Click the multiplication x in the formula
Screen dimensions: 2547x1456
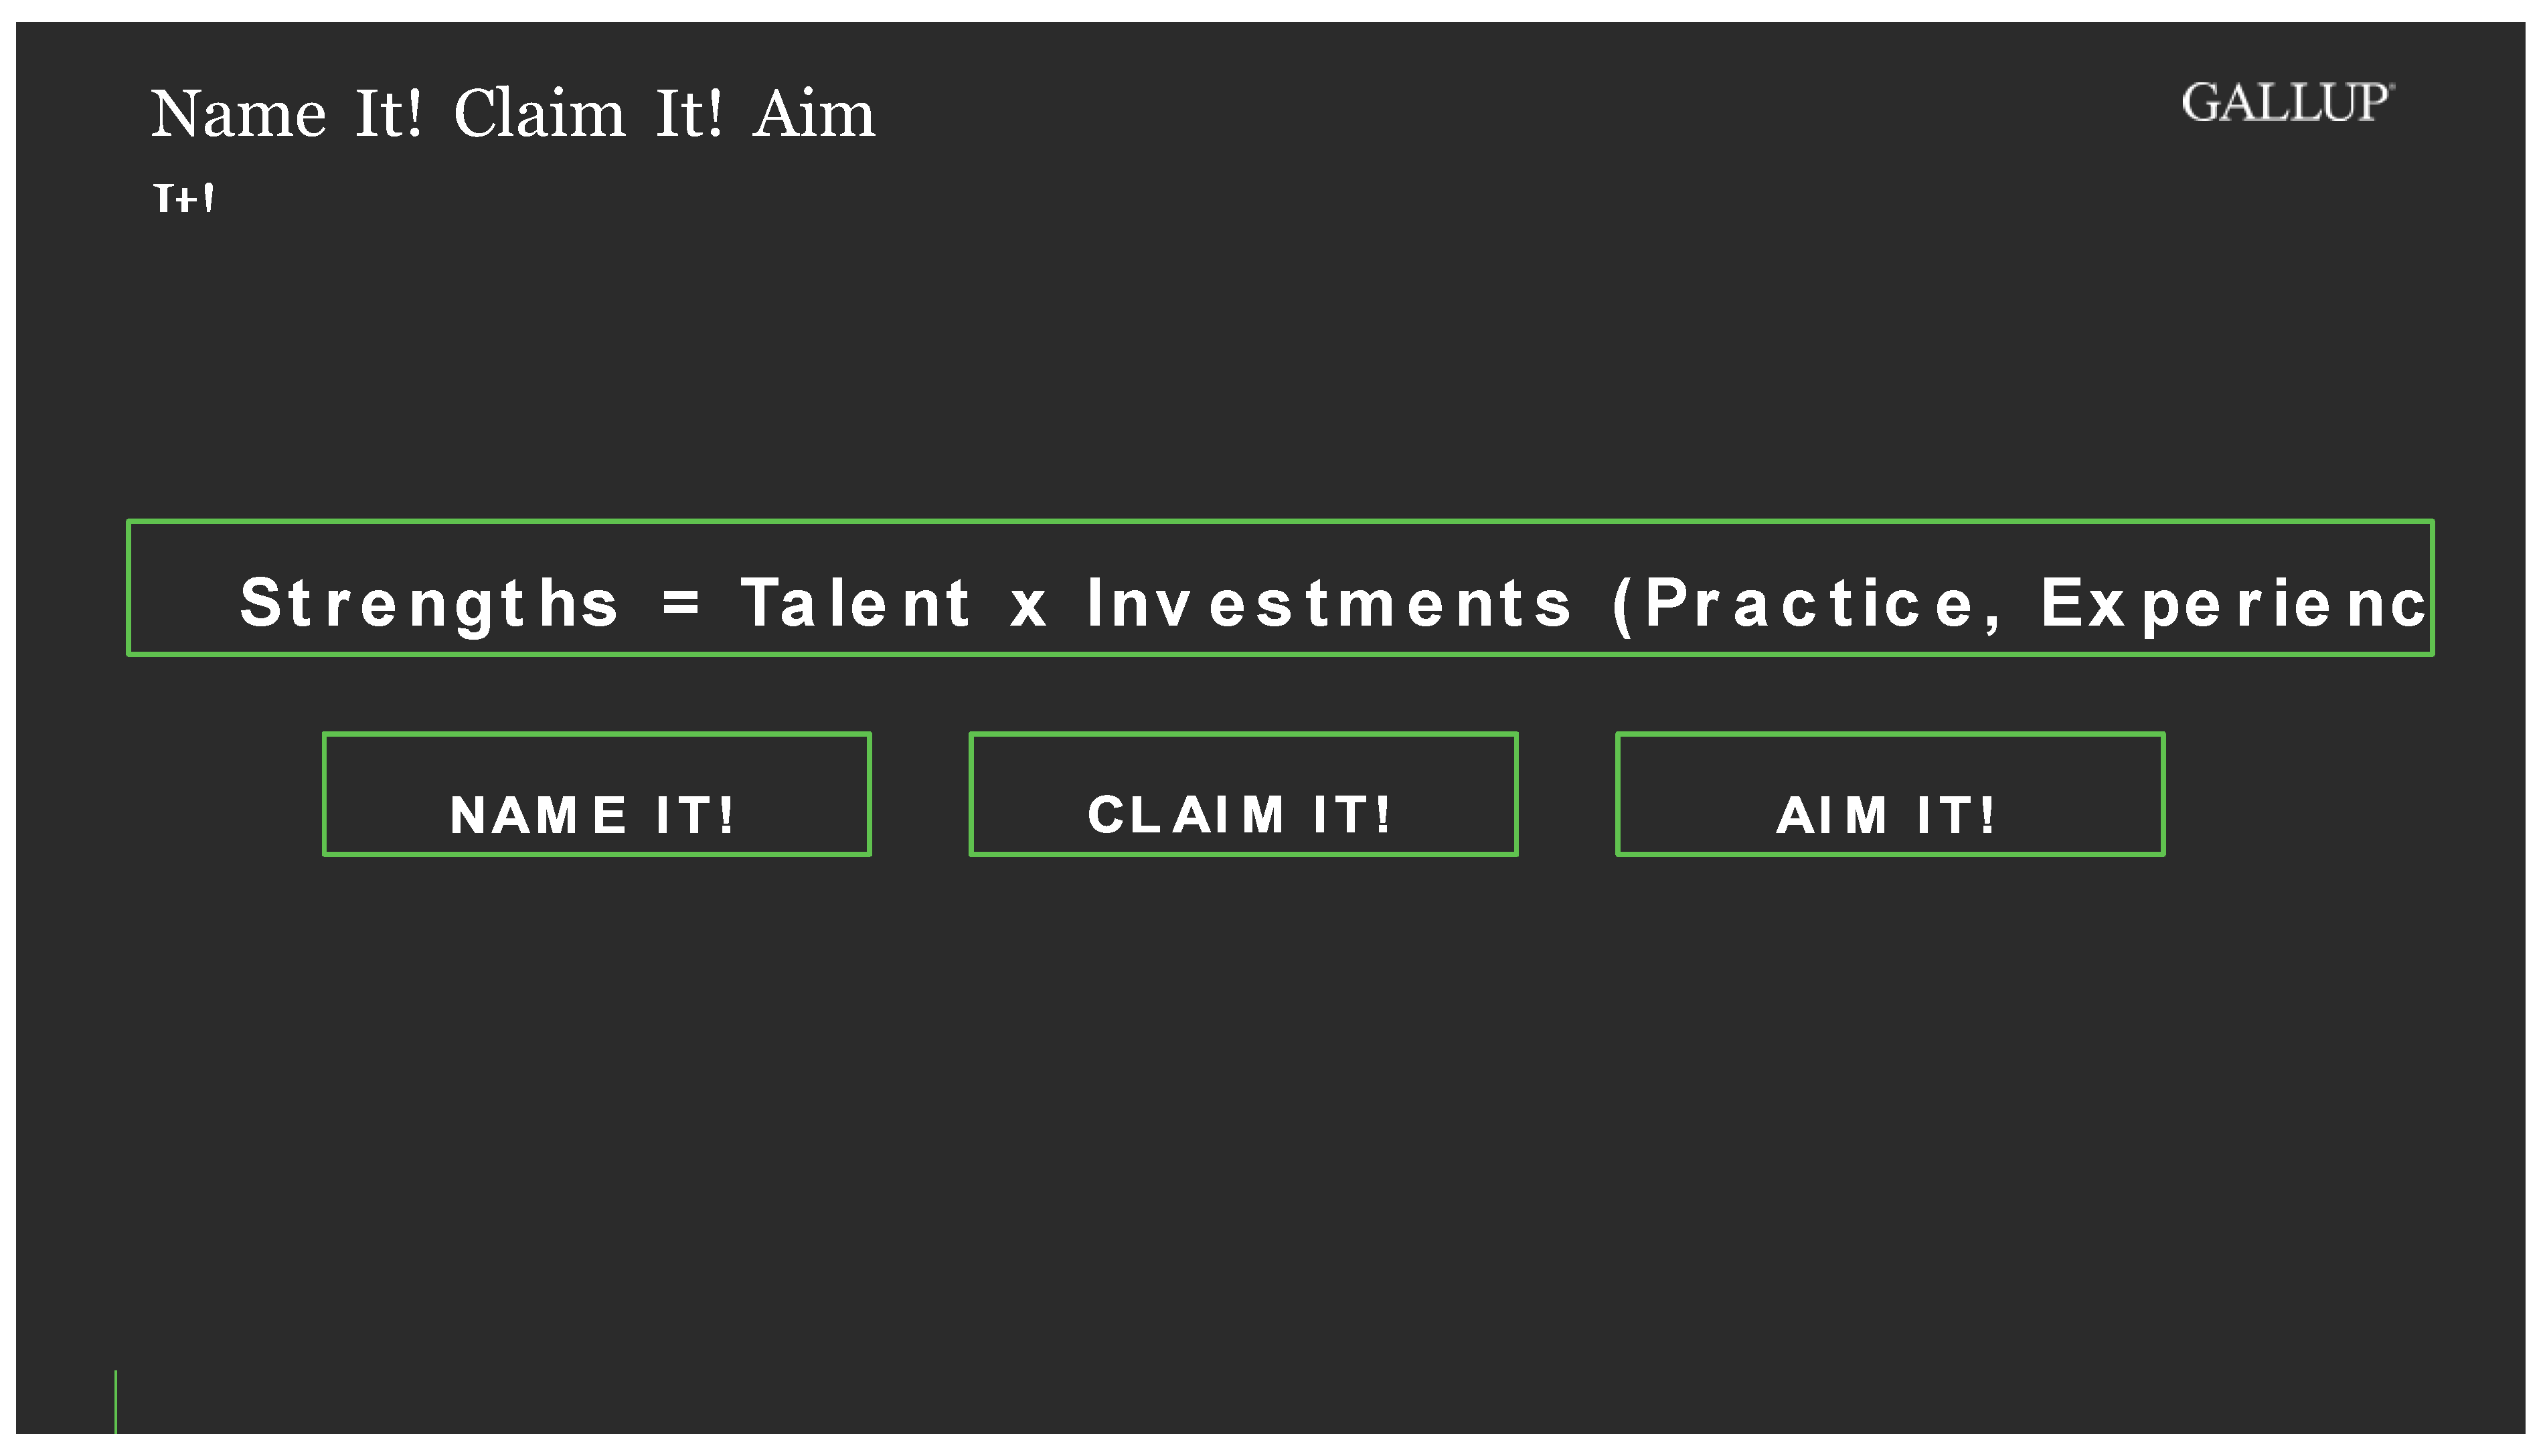(x=1028, y=605)
